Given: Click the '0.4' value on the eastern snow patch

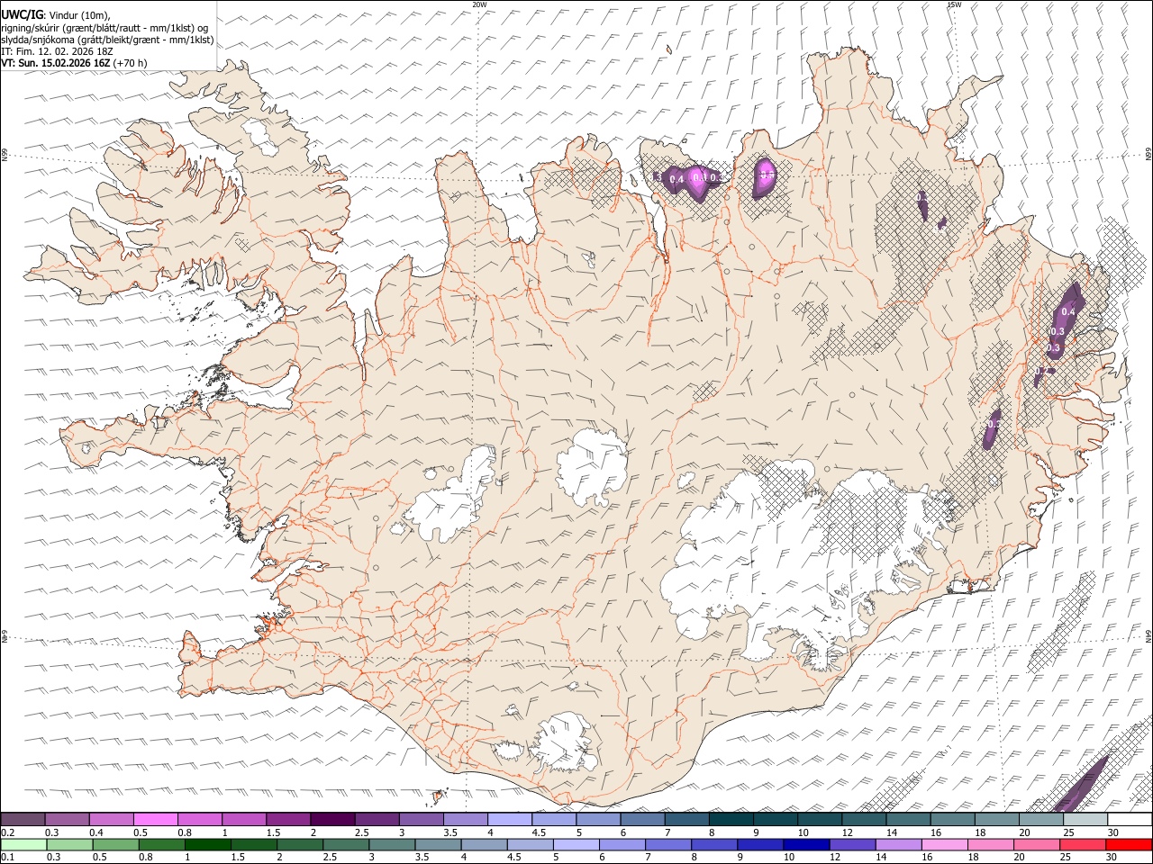Looking at the screenshot, I should tap(1068, 311).
